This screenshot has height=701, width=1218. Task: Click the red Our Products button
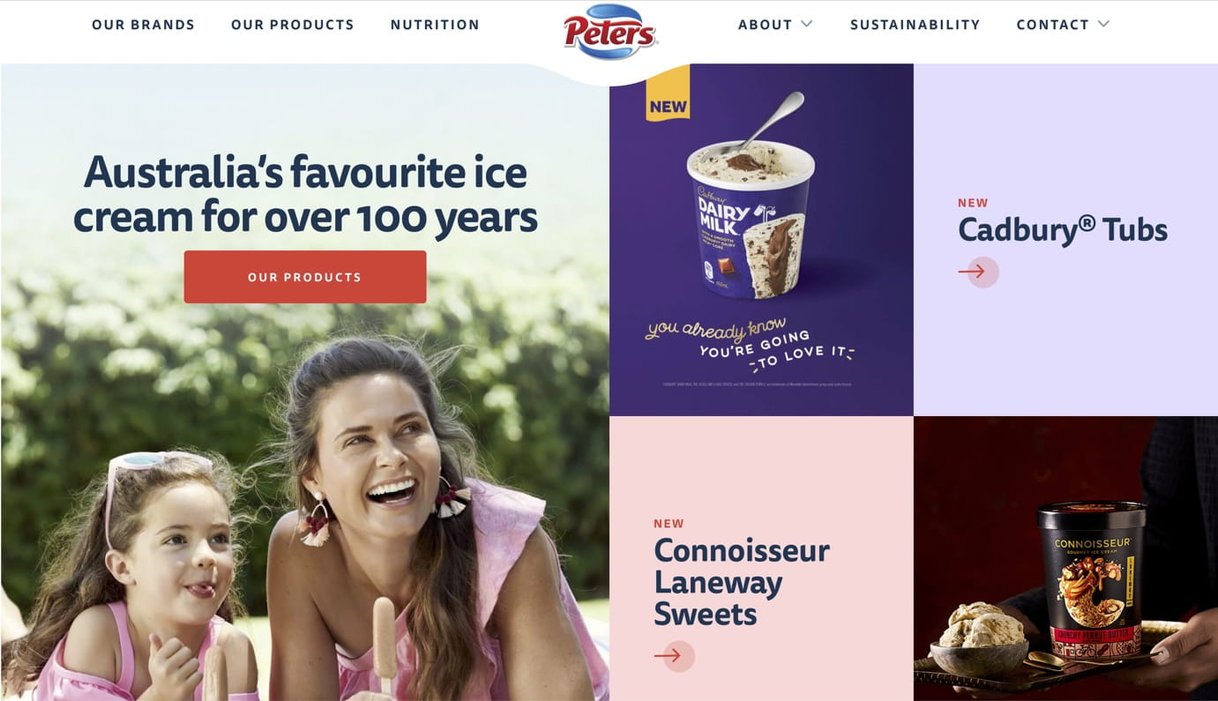tap(305, 277)
